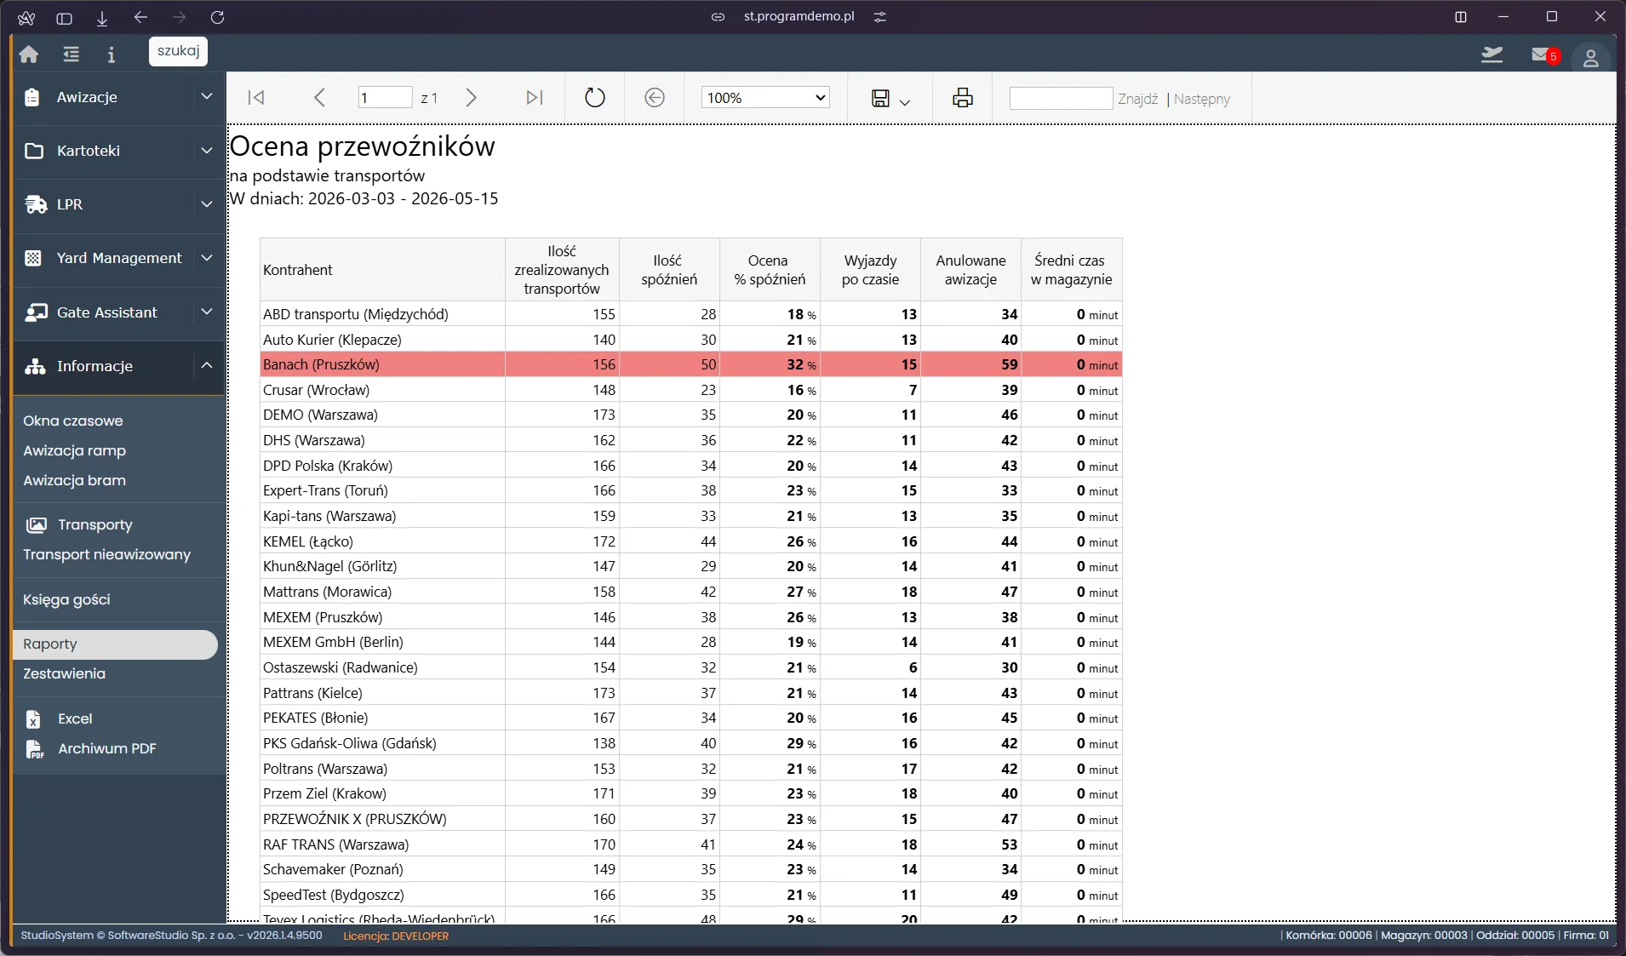Go to next report page
Viewport: 1626px width, 956px height.
[x=471, y=98]
